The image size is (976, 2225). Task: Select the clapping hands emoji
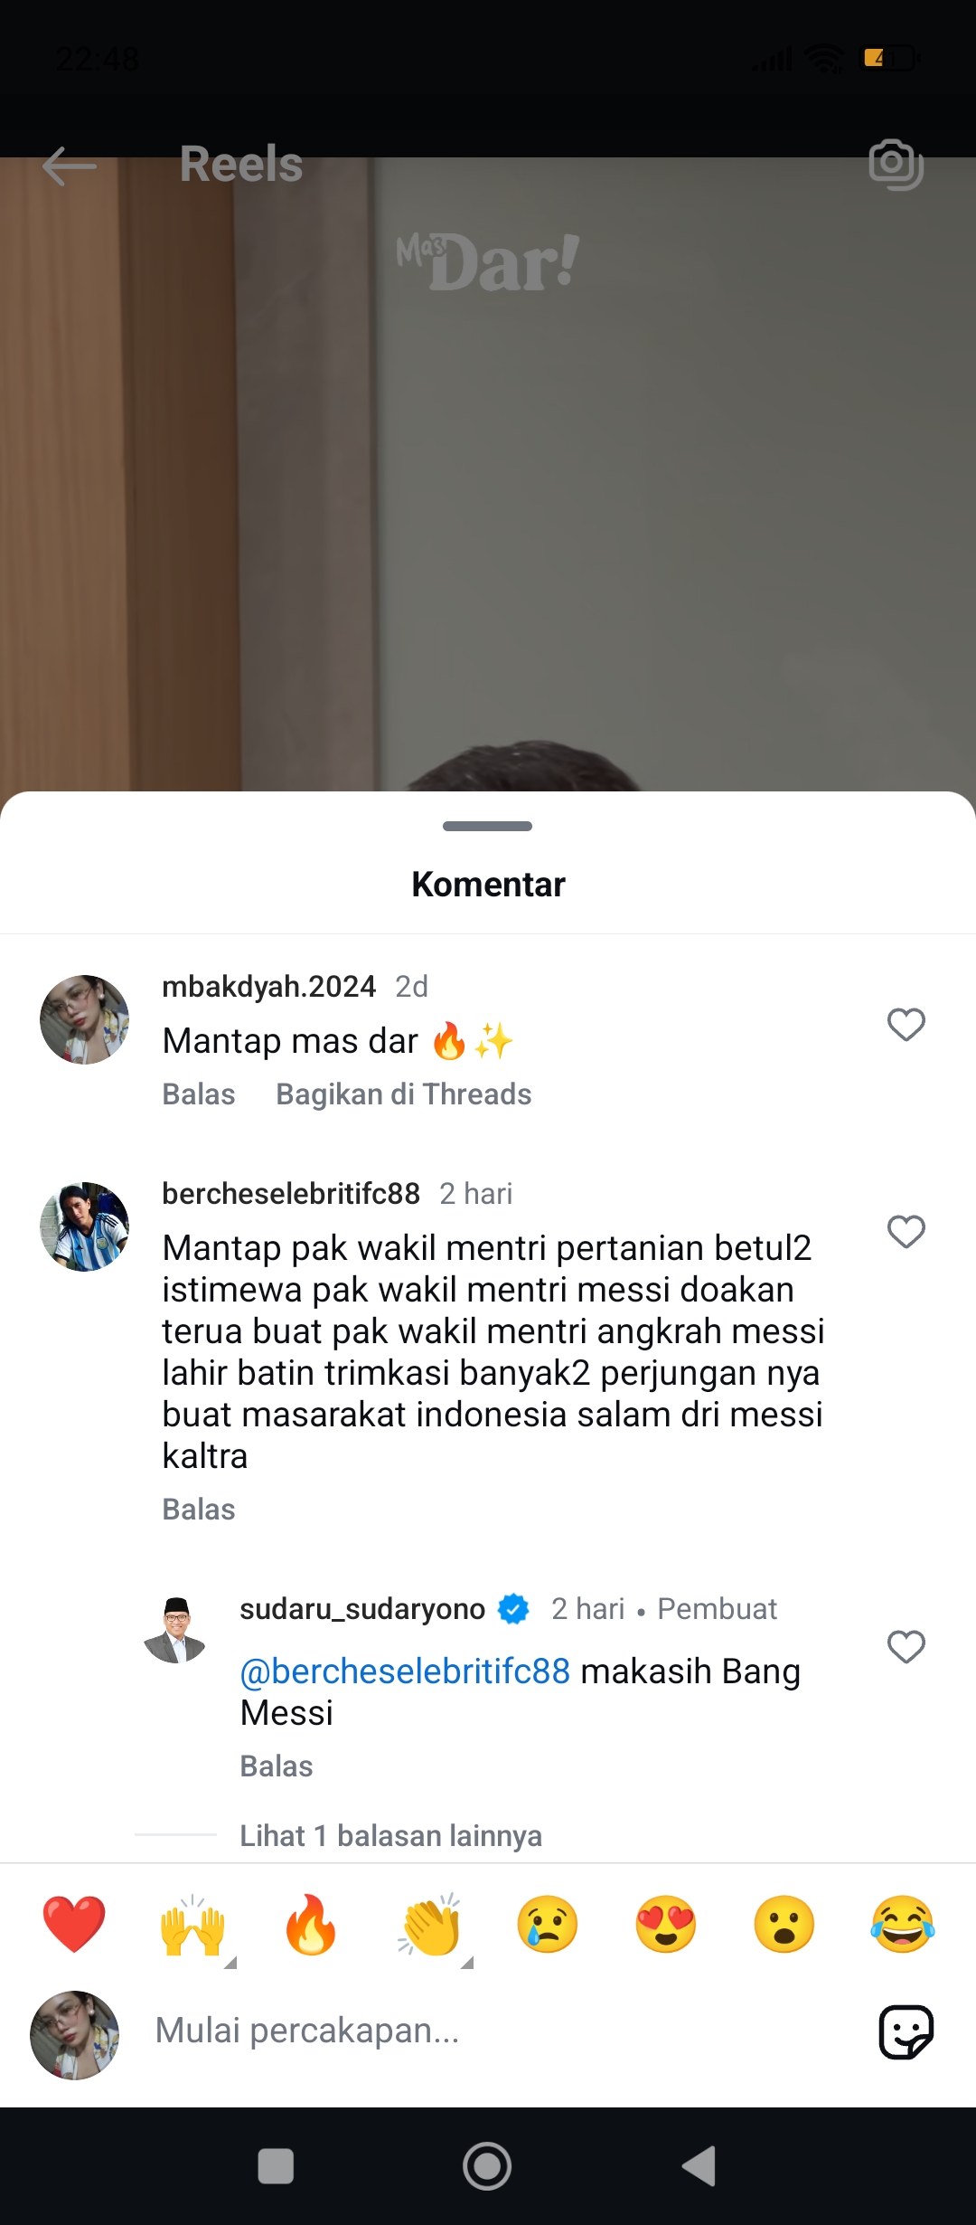pyautogui.click(x=429, y=1924)
